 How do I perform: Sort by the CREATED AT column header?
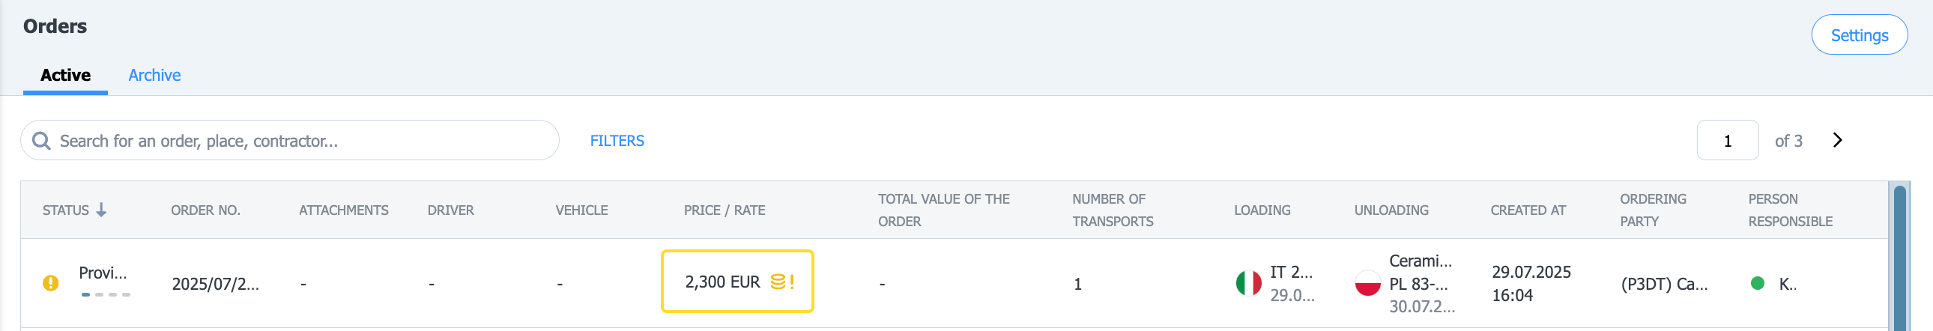[1528, 210]
